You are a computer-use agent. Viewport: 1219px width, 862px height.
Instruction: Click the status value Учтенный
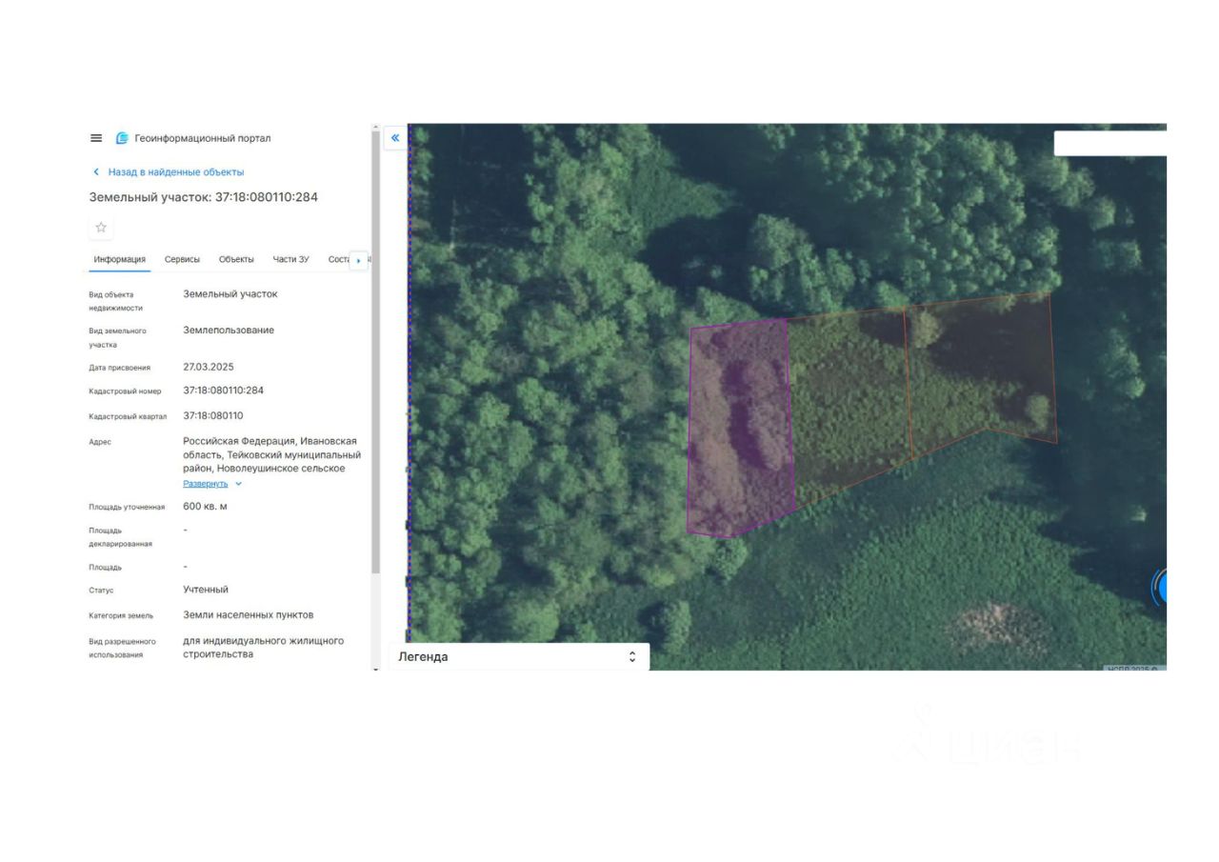[x=206, y=590]
